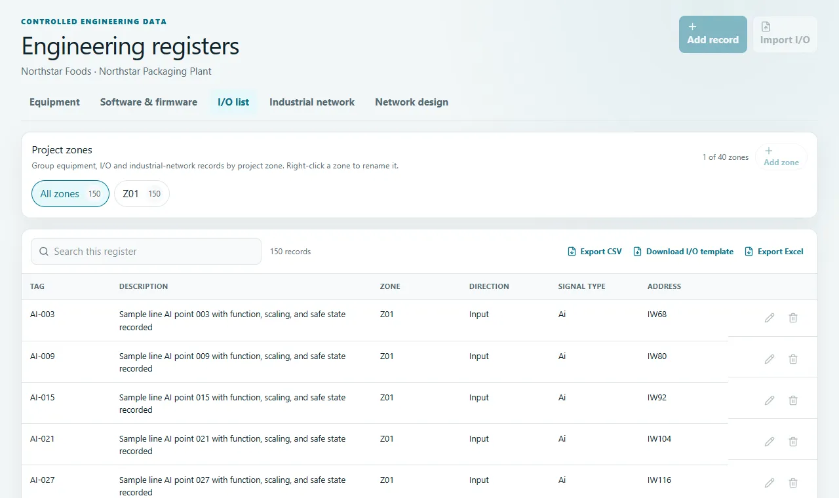
Task: Edit the AI-015 row using the pencil
Action: point(770,400)
